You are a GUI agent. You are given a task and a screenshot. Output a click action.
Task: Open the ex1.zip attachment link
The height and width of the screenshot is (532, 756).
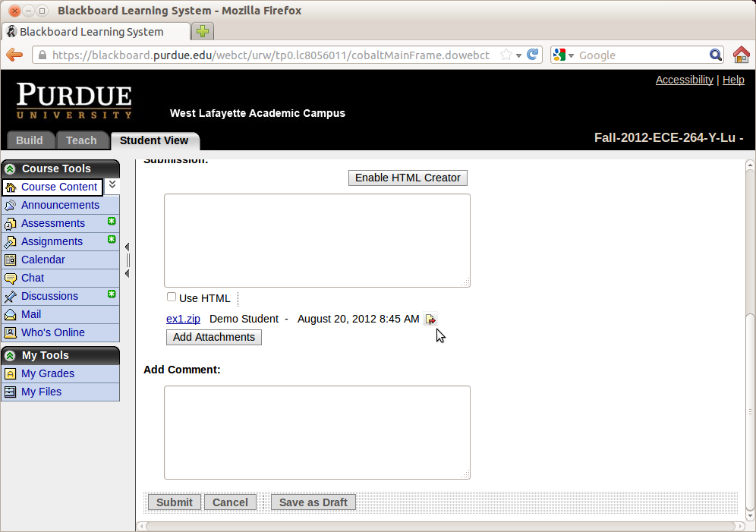click(x=183, y=319)
